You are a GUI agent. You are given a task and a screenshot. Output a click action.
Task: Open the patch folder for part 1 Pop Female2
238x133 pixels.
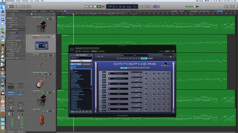pos(109,73)
